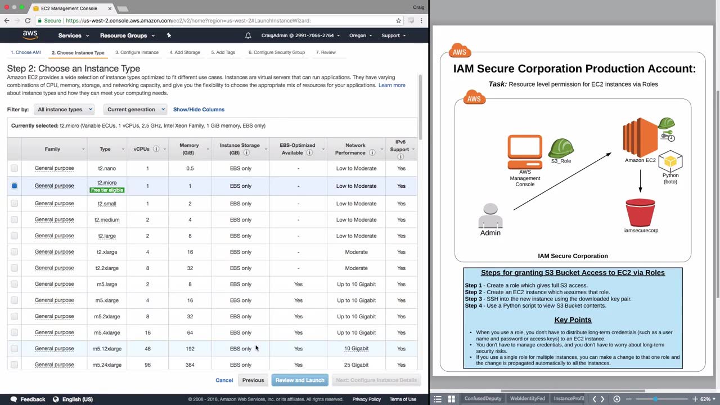This screenshot has height=405, width=720.
Task: Open the Privacy Policy link
Action: (x=367, y=399)
